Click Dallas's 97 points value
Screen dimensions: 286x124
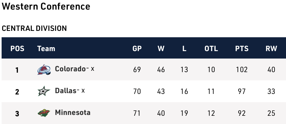242,92
